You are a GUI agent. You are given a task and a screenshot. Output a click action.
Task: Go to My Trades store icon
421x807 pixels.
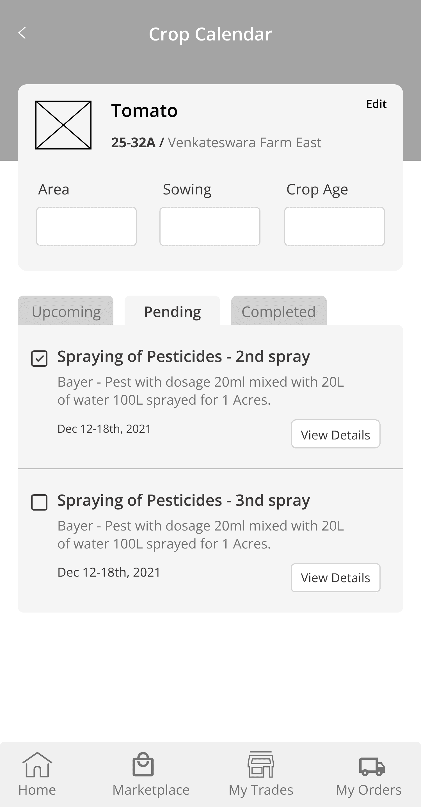point(261,764)
